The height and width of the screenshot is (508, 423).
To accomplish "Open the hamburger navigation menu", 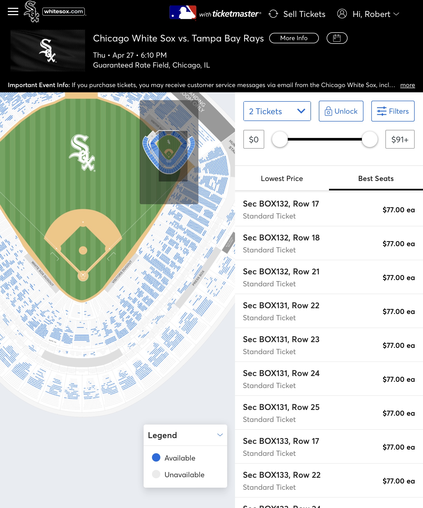I will coord(13,12).
